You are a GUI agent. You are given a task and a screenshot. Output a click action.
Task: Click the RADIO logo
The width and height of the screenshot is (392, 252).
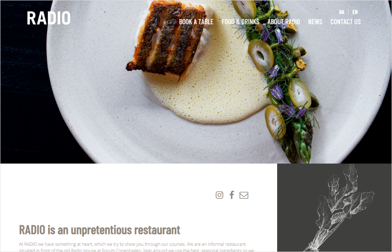pos(49,18)
